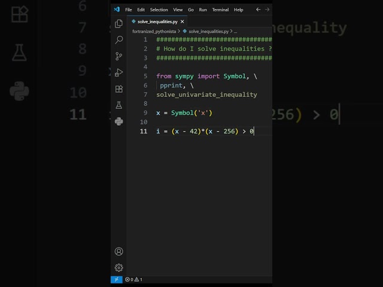Open the Selection menu

[x=159, y=10]
